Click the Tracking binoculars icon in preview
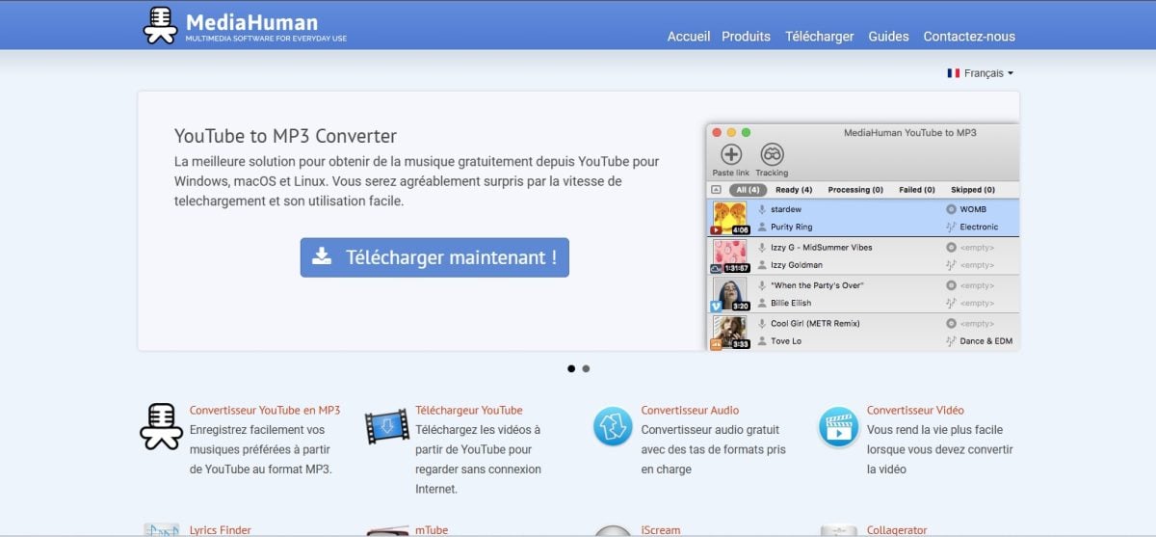The image size is (1156, 537). [x=772, y=154]
